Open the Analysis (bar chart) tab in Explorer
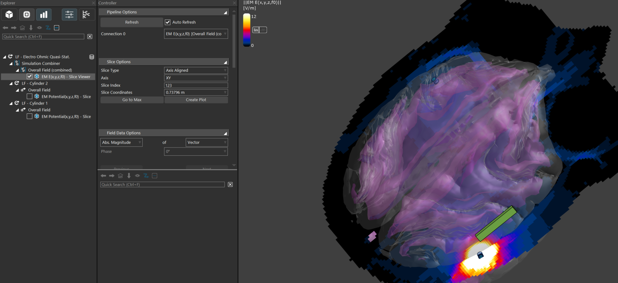This screenshot has height=283, width=618. tap(44, 15)
